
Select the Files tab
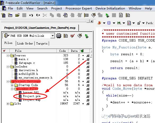coord(8,43)
